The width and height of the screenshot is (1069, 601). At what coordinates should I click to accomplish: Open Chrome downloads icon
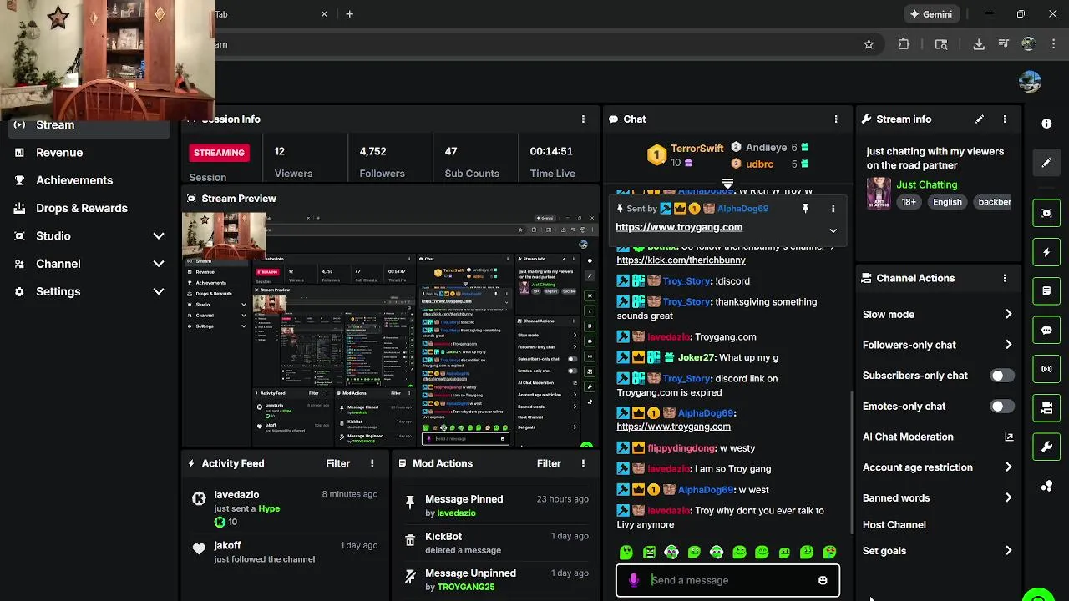click(x=979, y=44)
